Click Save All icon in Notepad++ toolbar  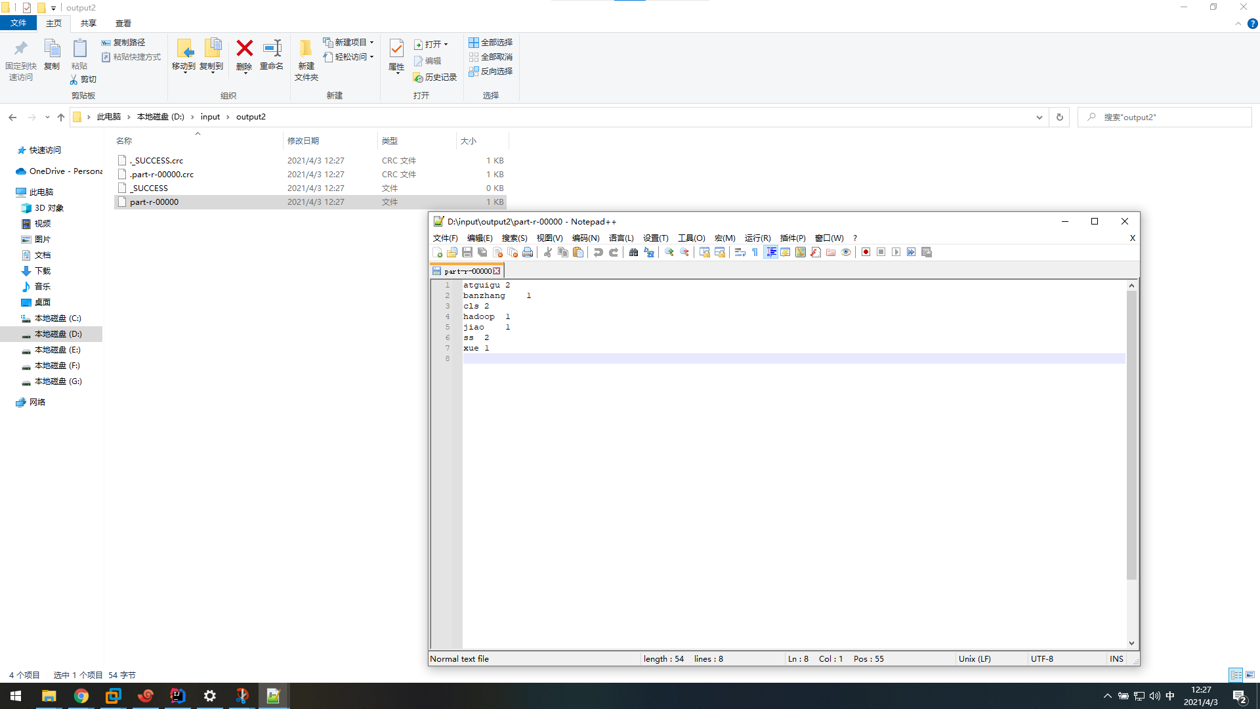point(482,252)
